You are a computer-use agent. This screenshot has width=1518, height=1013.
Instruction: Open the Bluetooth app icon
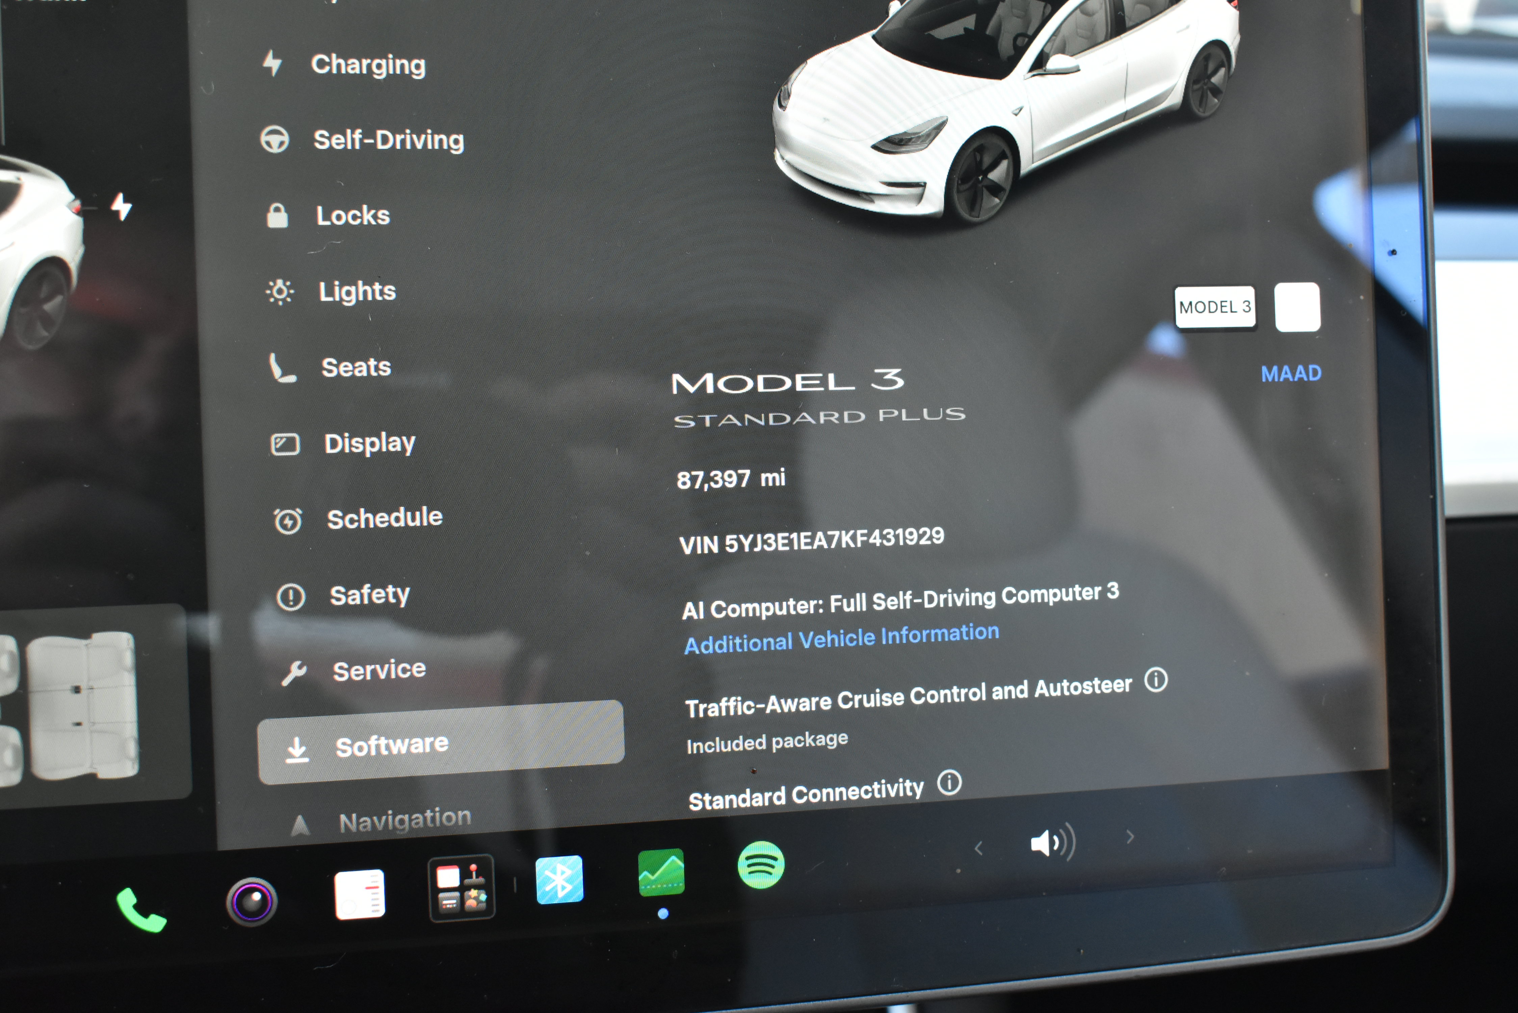pos(559,879)
